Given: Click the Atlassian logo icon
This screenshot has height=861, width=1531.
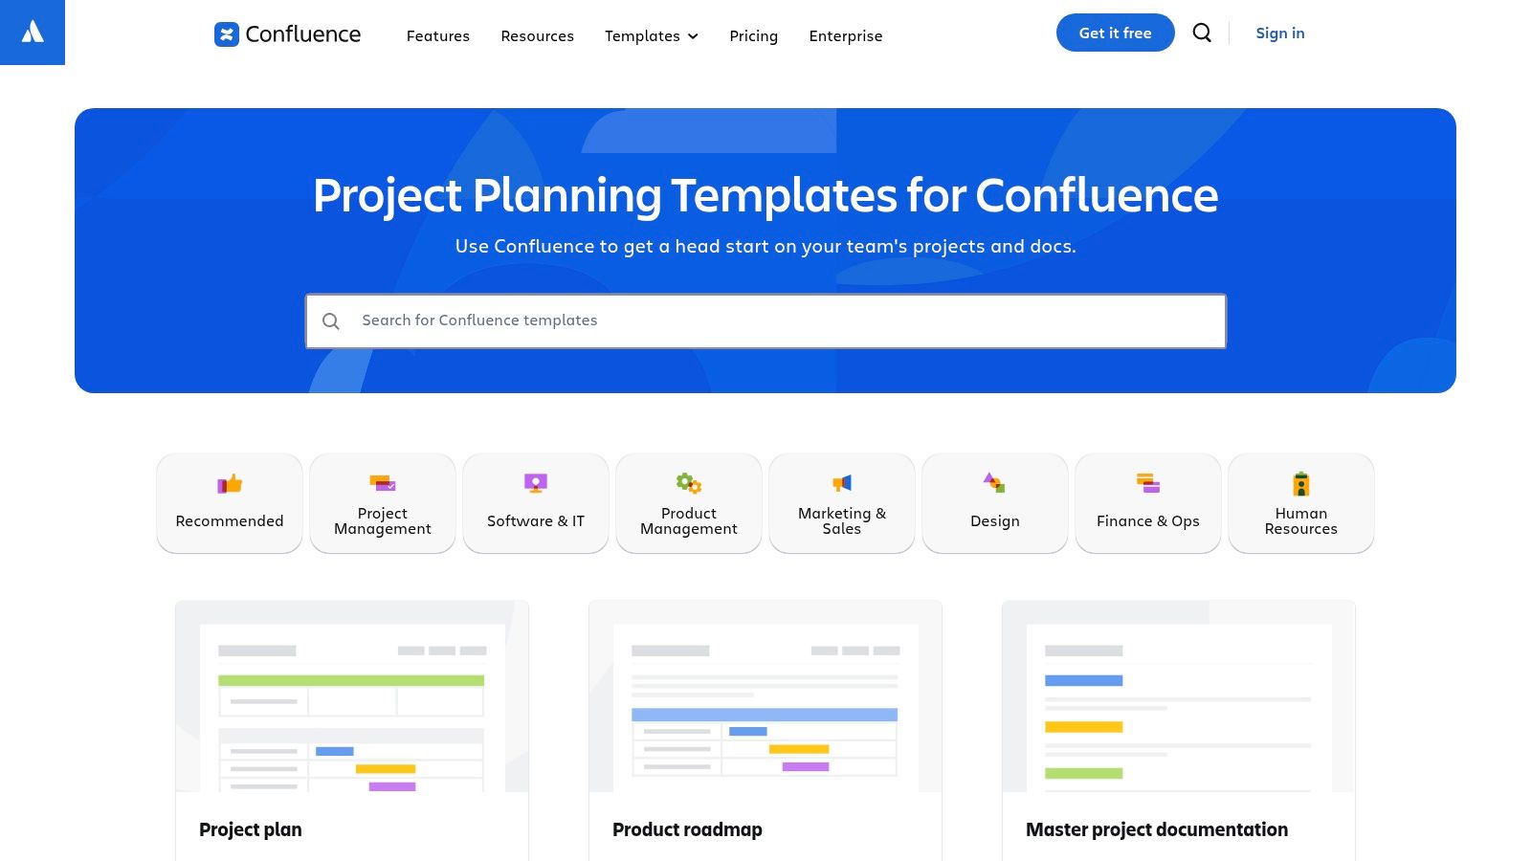Looking at the screenshot, I should click(x=33, y=33).
